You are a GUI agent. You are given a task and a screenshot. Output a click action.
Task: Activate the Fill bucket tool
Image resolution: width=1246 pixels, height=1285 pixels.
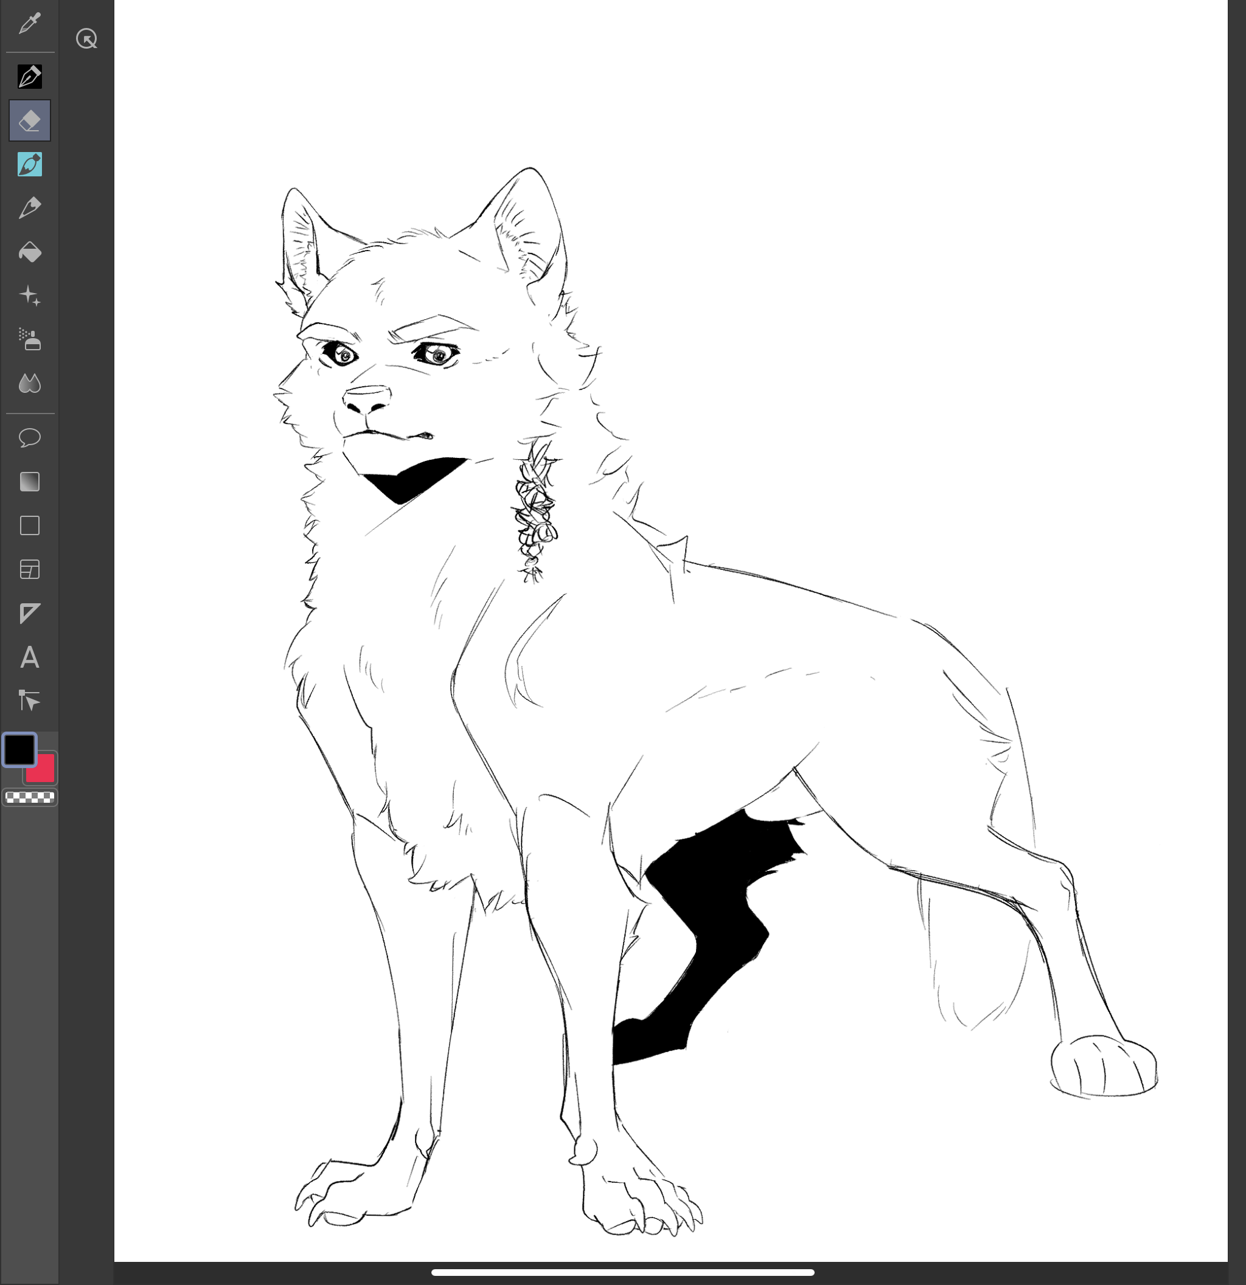[x=30, y=252]
